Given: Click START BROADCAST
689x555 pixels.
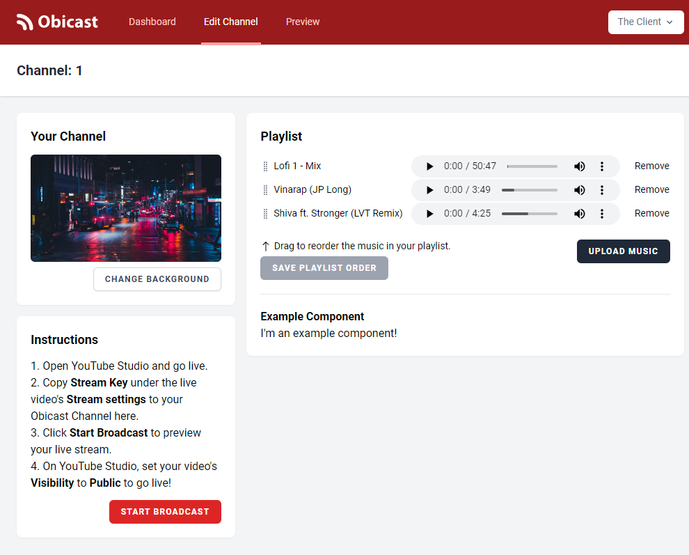Looking at the screenshot, I should [x=165, y=511].
